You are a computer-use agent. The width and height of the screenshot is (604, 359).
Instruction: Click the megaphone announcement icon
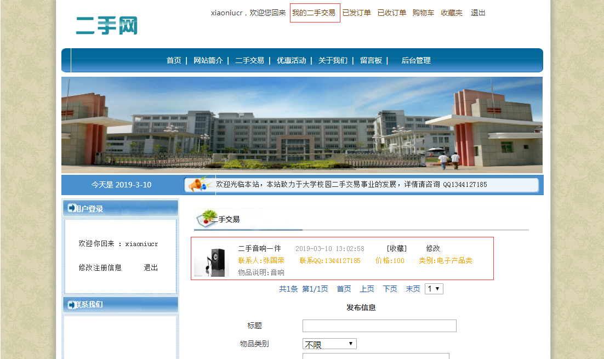[199, 184]
